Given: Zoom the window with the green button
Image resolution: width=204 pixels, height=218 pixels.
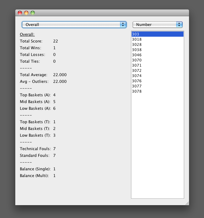Looking at the screenshot, I should 33,13.
